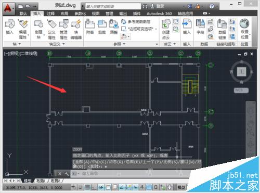Switch to the 布局2 layout tab
The height and width of the screenshot is (193, 260).
point(55,181)
